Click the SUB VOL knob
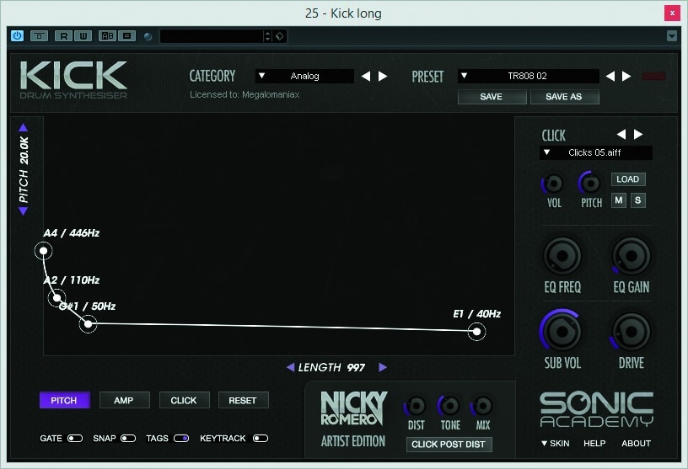The width and height of the screenshot is (688, 469). point(562,332)
